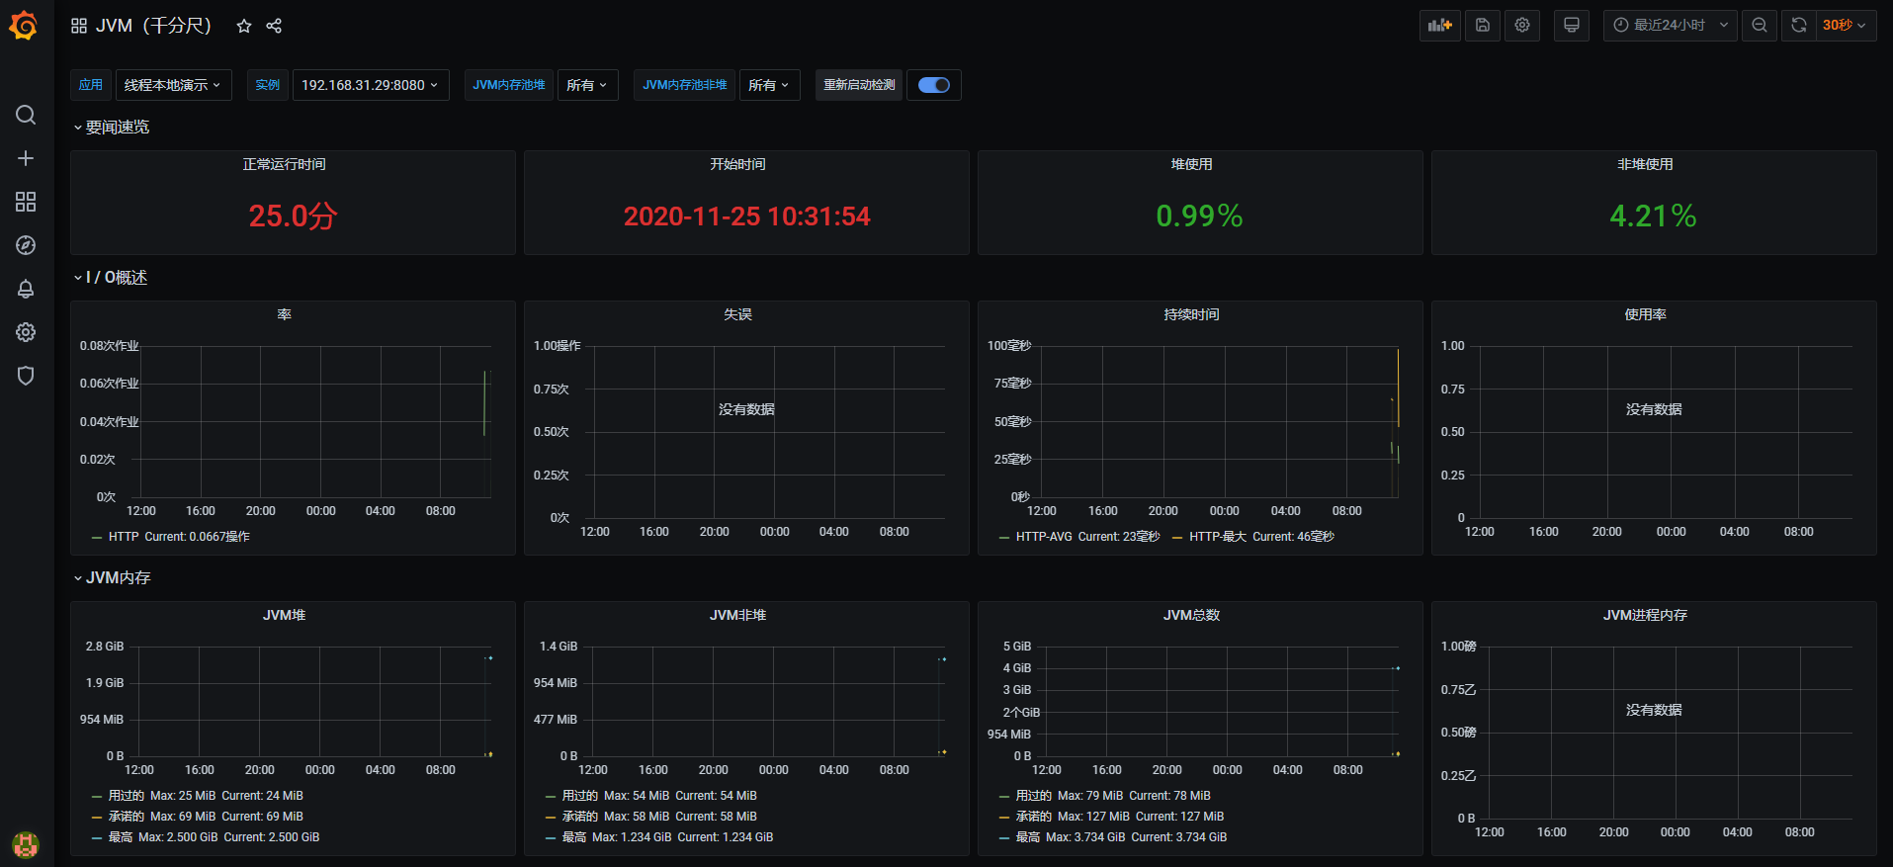Open the JVM总数 panel title menu
Screen dimensions: 1893x867
click(1192, 615)
